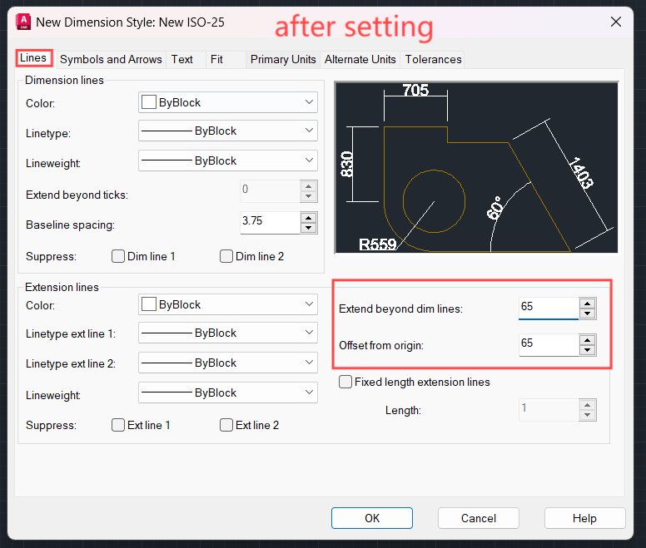Decrease Baseline spacing with down arrow
Screen dimensions: 646x548
[309, 229]
